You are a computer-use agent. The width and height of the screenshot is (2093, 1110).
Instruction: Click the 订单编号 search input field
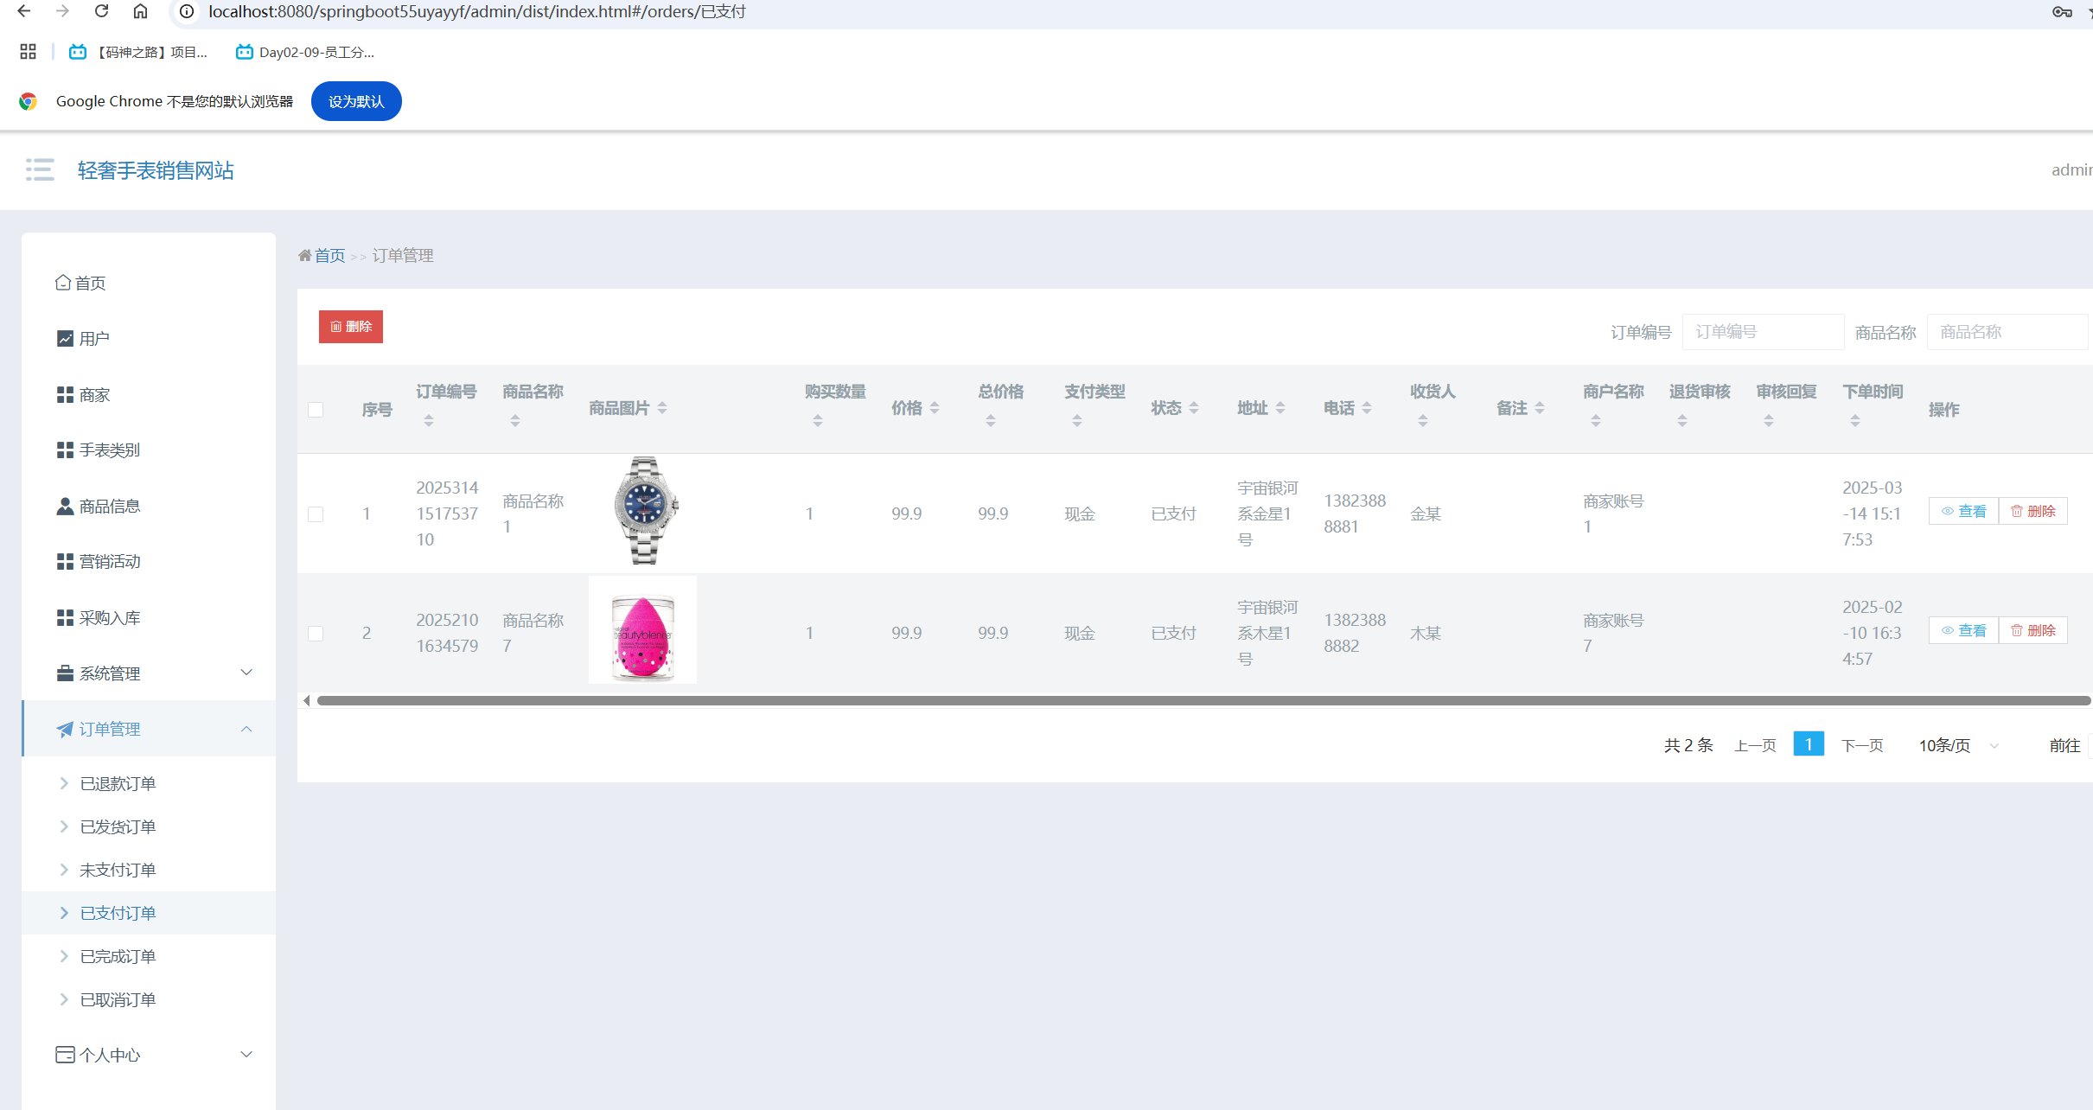[x=1762, y=332]
